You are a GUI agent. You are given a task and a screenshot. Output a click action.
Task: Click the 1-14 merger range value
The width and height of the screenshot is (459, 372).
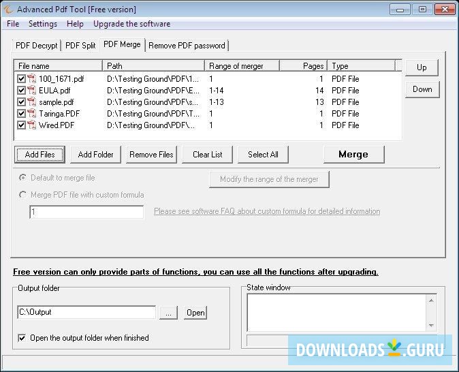(x=217, y=91)
